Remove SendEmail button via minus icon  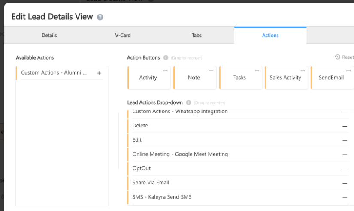point(348,71)
